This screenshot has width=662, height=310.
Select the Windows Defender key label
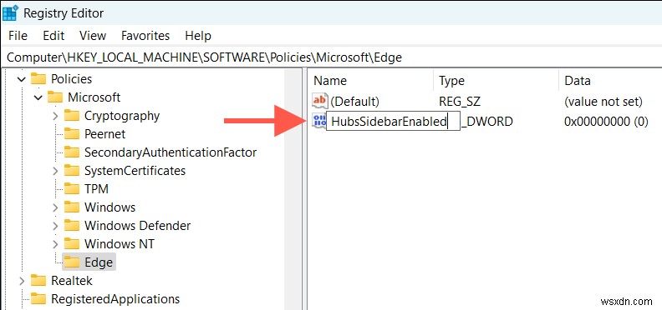click(138, 225)
